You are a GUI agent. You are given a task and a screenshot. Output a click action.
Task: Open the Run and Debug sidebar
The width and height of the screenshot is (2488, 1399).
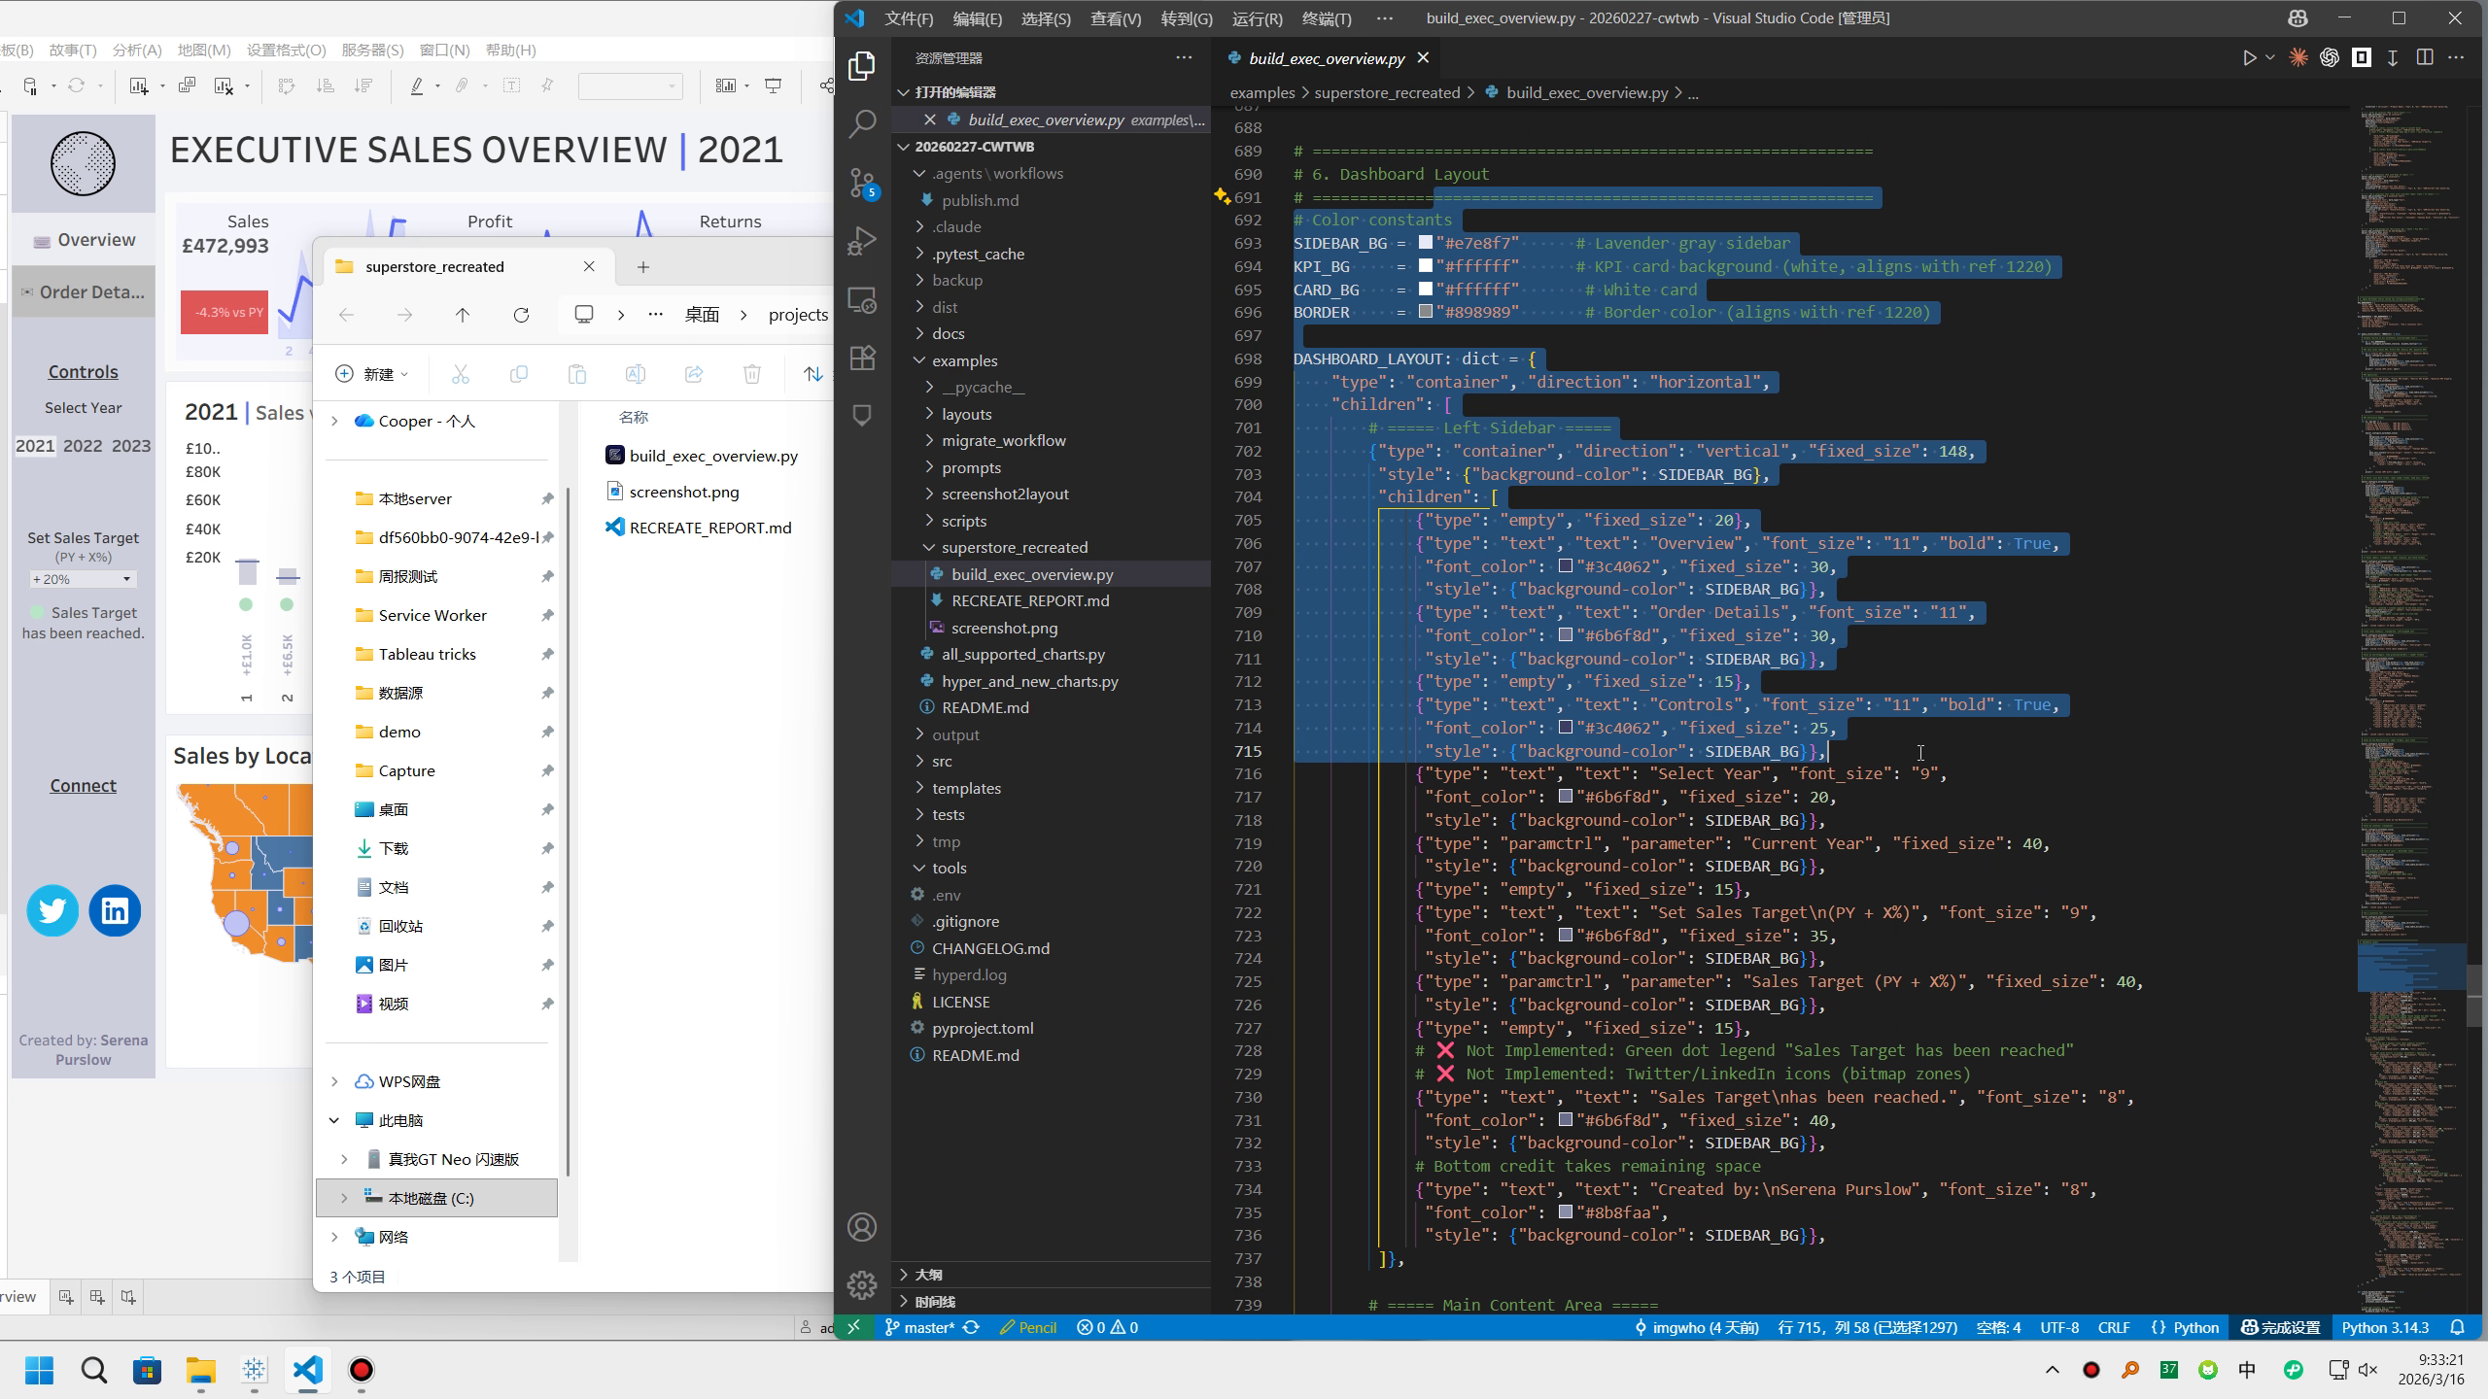click(x=861, y=241)
